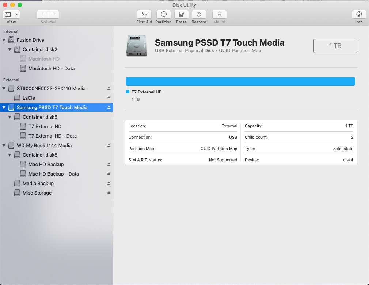Click the Child count value 2
This screenshot has width=369, height=285.
coord(352,137)
